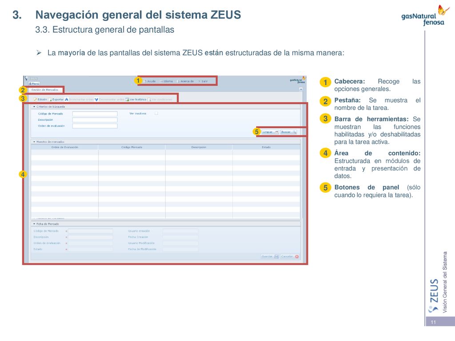Open the Idioma language option
Viewport: 455px width, 341px height.
tap(167, 81)
